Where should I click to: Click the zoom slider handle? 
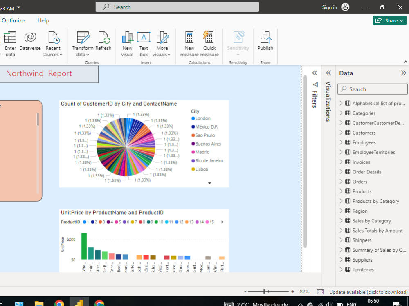tap(265, 292)
